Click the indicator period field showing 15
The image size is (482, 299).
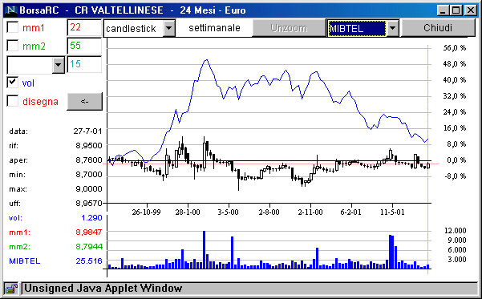point(84,65)
